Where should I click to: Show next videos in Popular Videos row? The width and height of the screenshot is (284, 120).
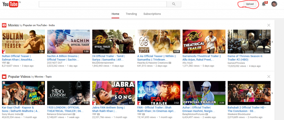tap(272, 93)
